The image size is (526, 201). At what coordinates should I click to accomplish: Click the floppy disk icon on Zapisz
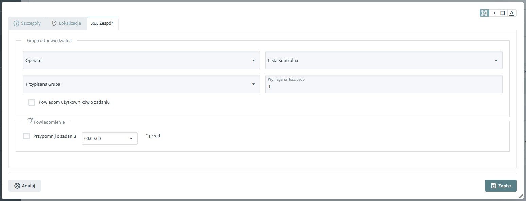493,186
